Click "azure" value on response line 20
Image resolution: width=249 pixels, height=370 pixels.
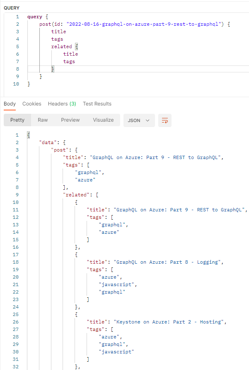109,277
